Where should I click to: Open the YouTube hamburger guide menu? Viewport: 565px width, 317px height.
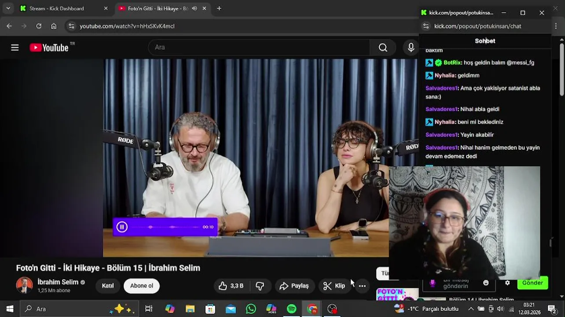pyautogui.click(x=15, y=48)
